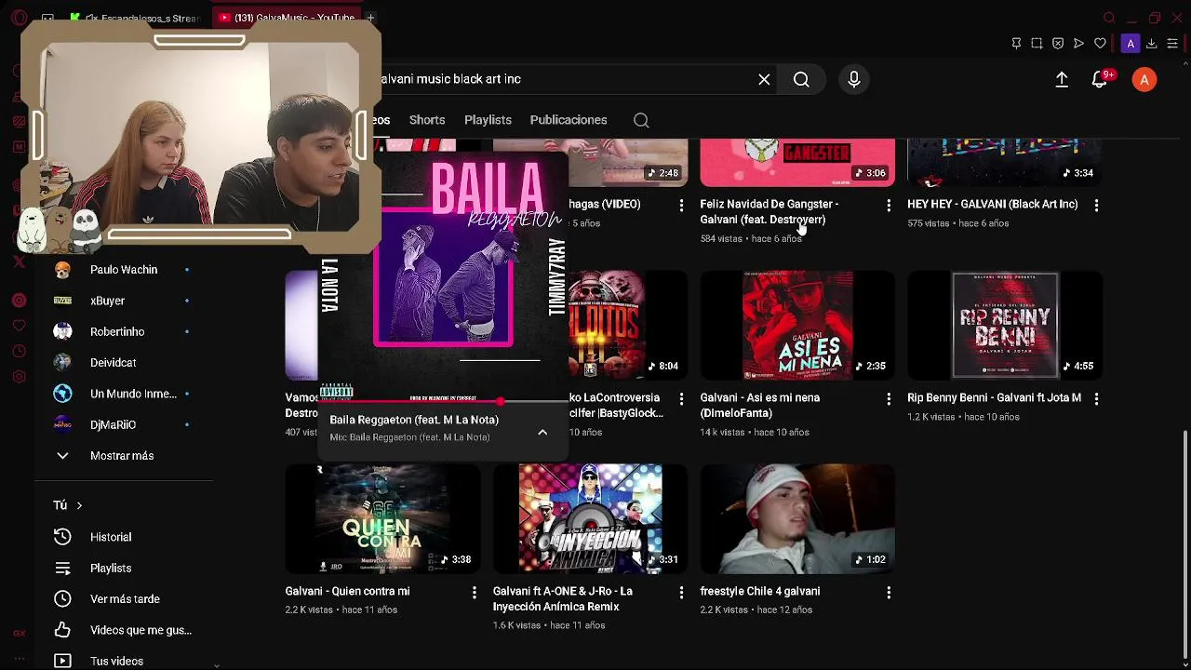Open the Opera logo menu button
The height and width of the screenshot is (670, 1191).
pyautogui.click(x=19, y=18)
